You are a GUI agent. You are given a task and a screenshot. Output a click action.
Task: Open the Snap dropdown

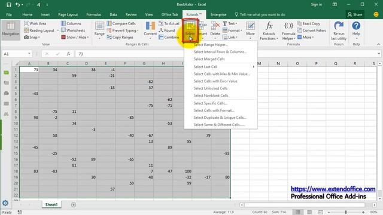click(32, 37)
